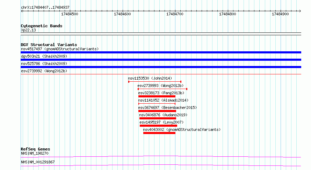
Task: Open variant nsv525786 (Shaikh2009) label
Action: pyautogui.click(x=44, y=64)
